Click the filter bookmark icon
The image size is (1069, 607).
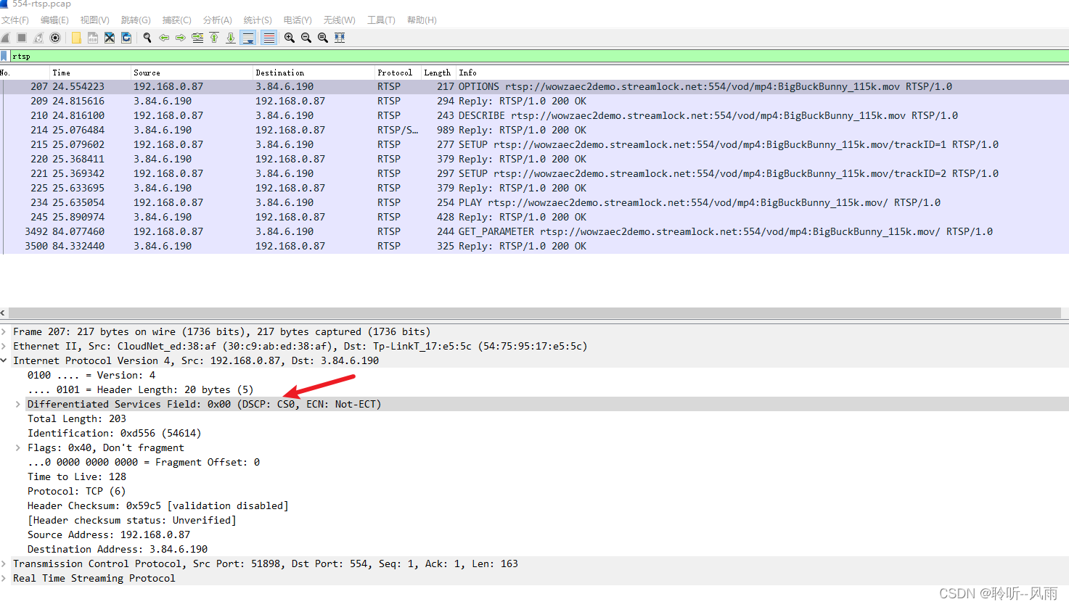pyautogui.click(x=4, y=56)
